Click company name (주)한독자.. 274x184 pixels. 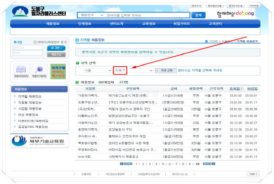(x=87, y=109)
